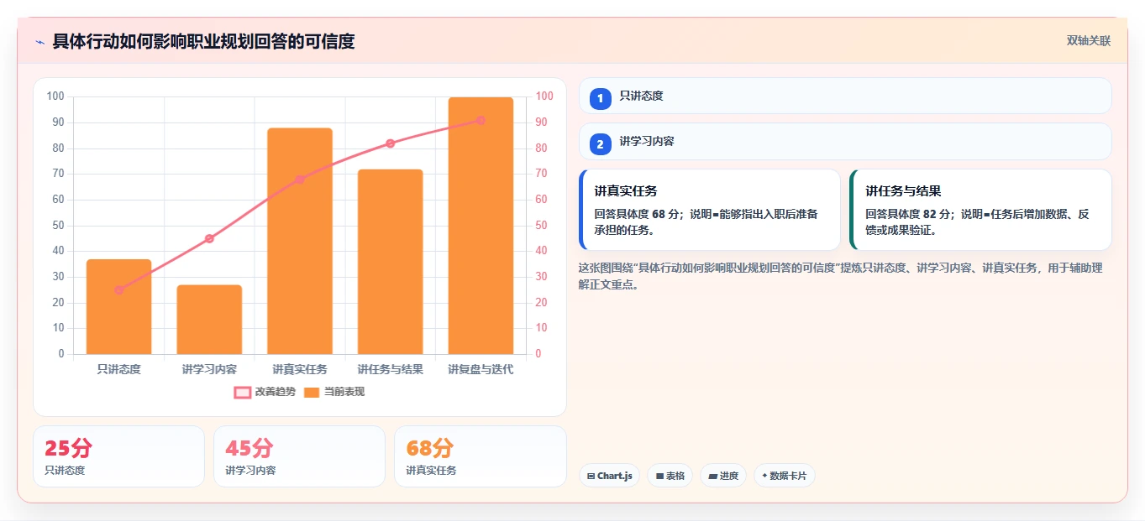Click the 45分 讲学习内容 stat card
The image size is (1145, 521).
coord(299,456)
